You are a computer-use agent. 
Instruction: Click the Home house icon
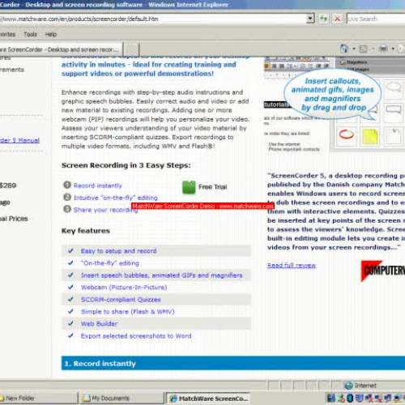[344, 49]
